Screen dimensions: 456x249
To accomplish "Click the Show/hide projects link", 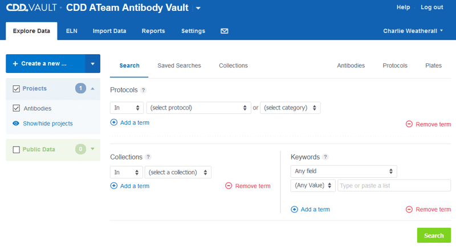I will pos(48,124).
